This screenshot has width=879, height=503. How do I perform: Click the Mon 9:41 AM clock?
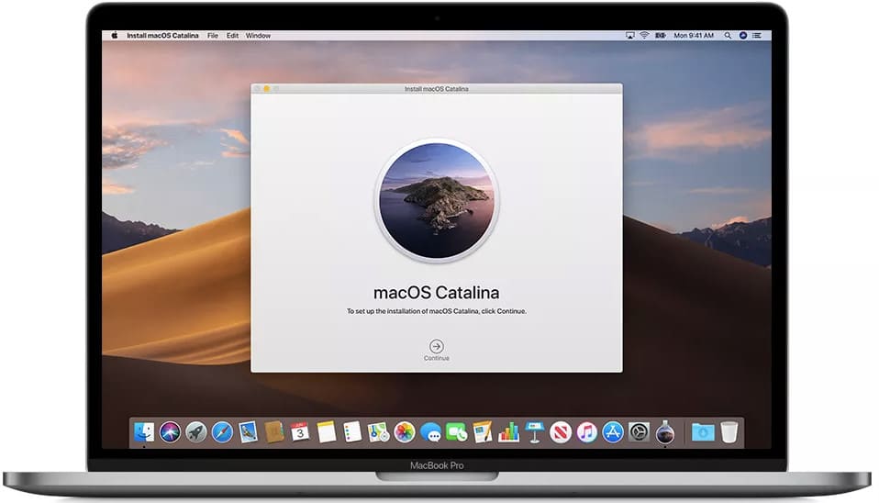point(694,35)
